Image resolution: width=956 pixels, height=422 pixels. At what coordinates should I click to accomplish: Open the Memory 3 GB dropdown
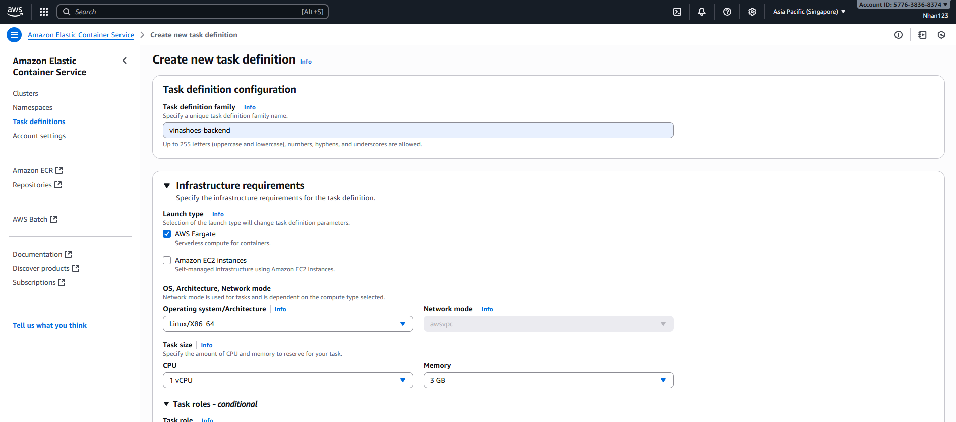click(549, 380)
